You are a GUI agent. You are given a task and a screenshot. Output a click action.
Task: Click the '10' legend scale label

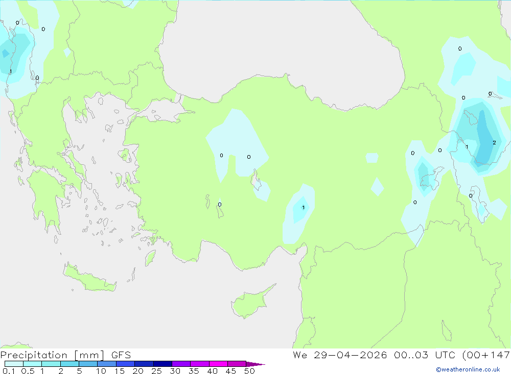101,371
